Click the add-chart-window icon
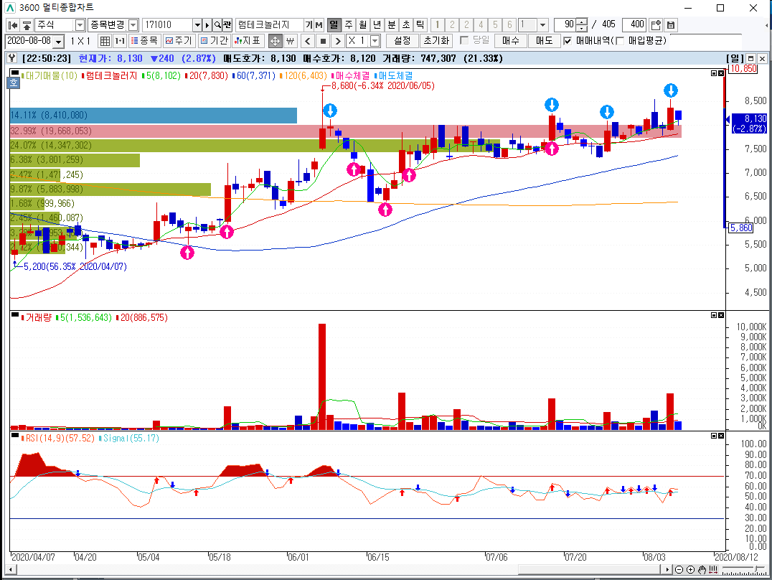772x580 pixels. click(655, 24)
